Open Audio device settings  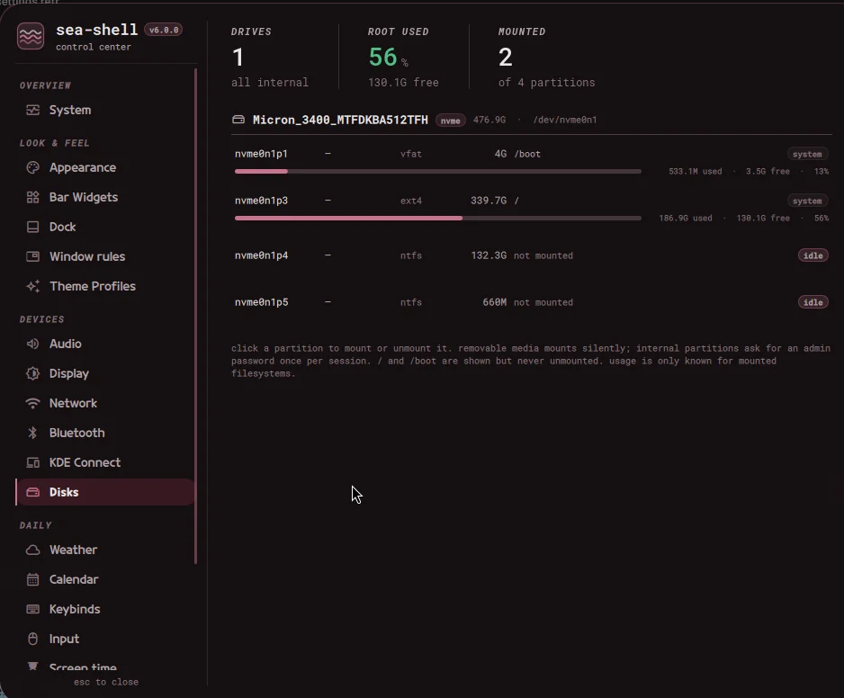pos(105,344)
